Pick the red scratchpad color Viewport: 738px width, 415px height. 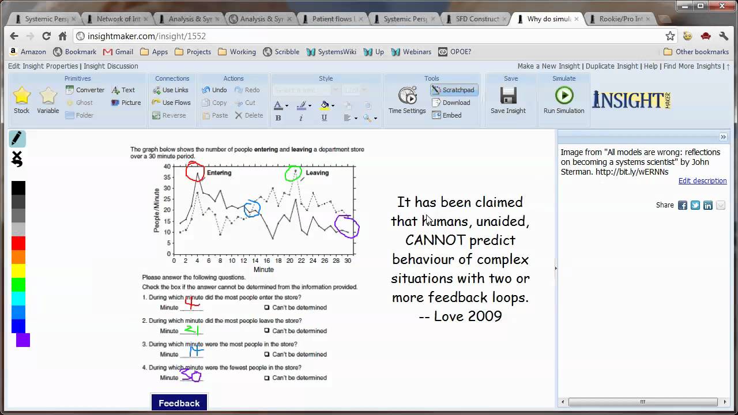click(x=18, y=243)
